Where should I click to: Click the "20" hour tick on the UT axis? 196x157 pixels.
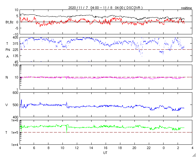click(134, 148)
